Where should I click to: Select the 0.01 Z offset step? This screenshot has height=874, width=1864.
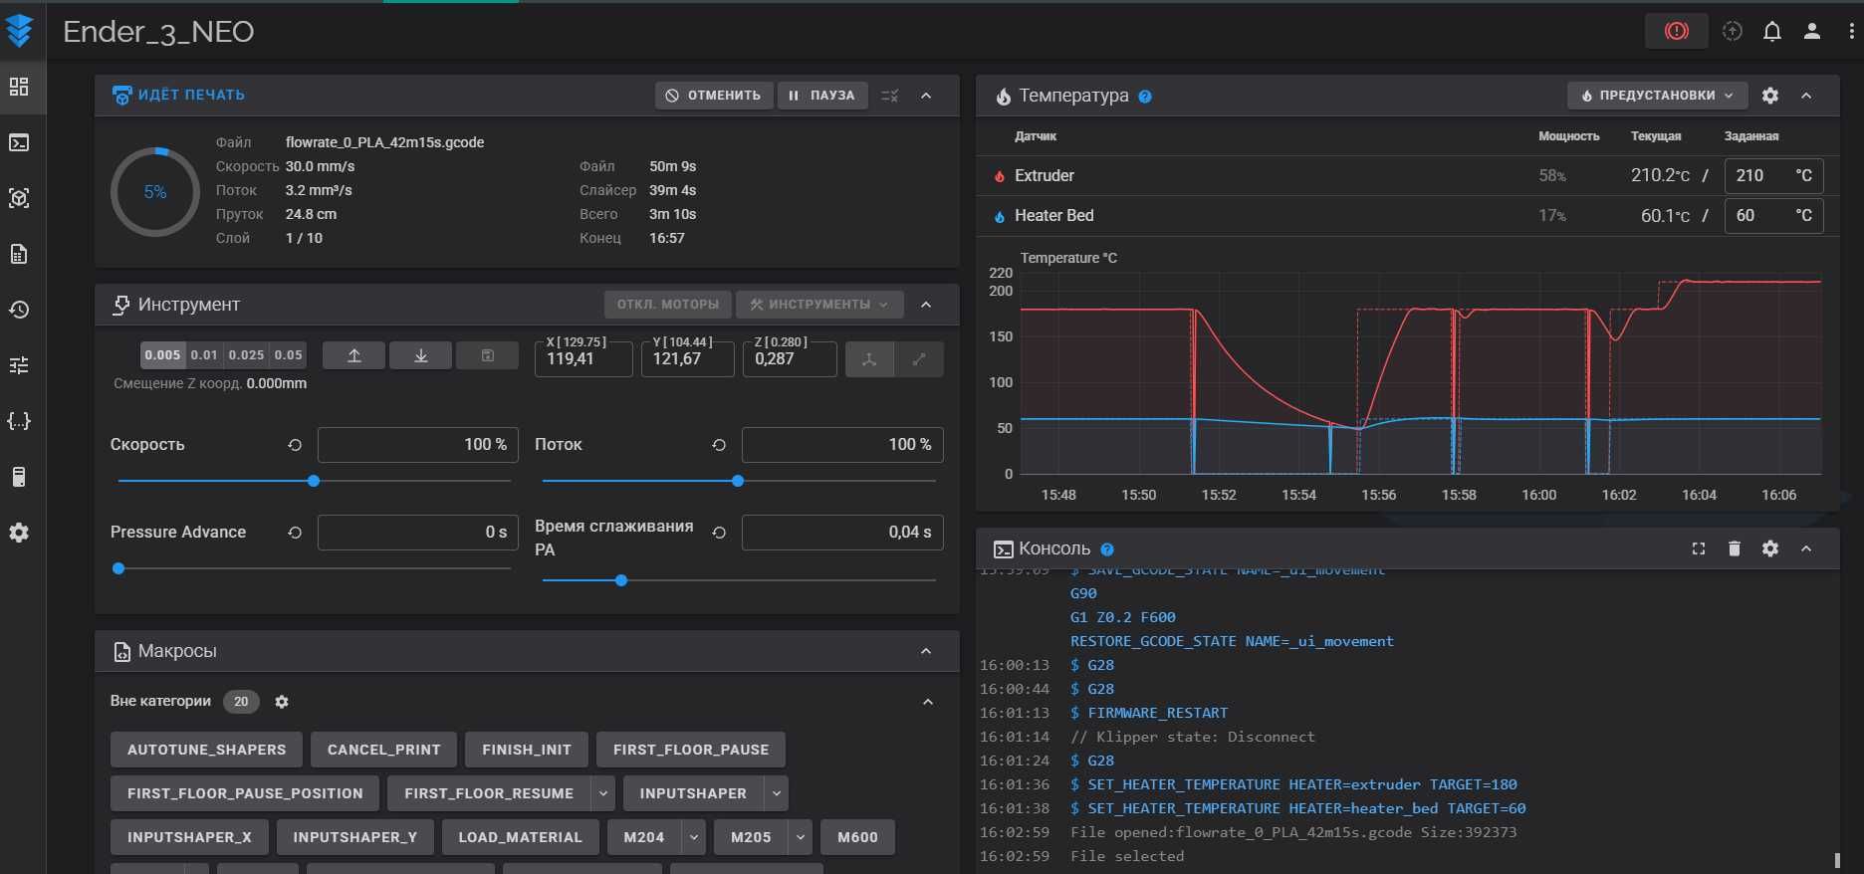(204, 355)
